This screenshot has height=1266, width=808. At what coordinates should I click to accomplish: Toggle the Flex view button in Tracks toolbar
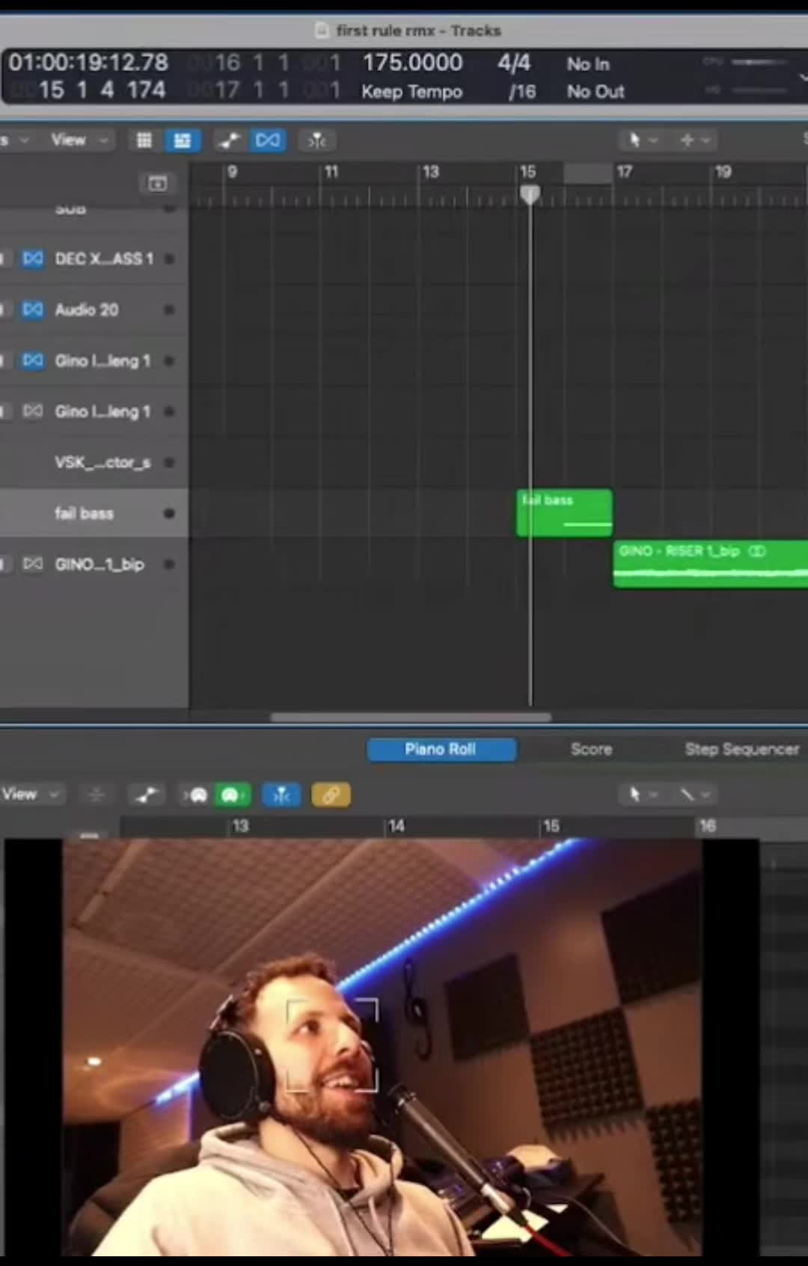[x=268, y=141]
